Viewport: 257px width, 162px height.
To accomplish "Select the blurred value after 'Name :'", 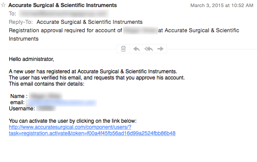I will (46, 96).
